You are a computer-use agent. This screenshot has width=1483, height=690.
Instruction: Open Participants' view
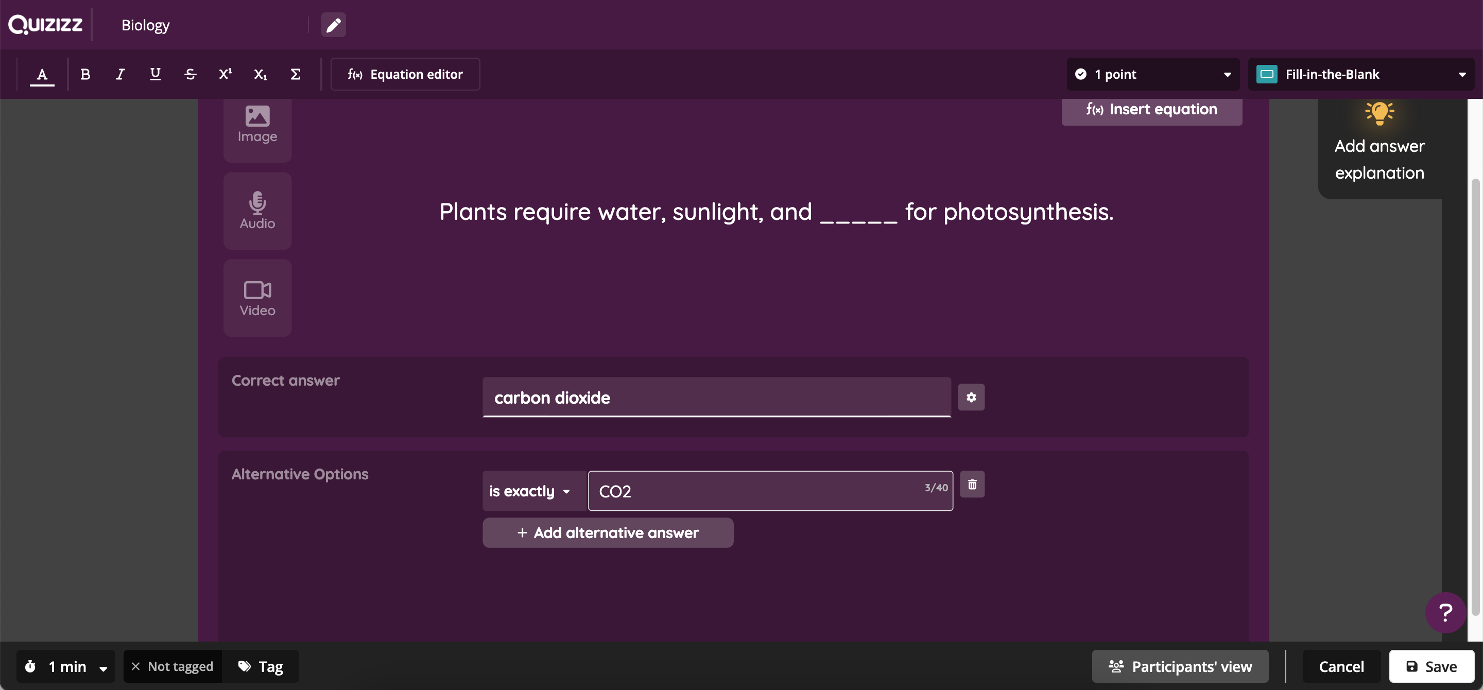[x=1180, y=666]
